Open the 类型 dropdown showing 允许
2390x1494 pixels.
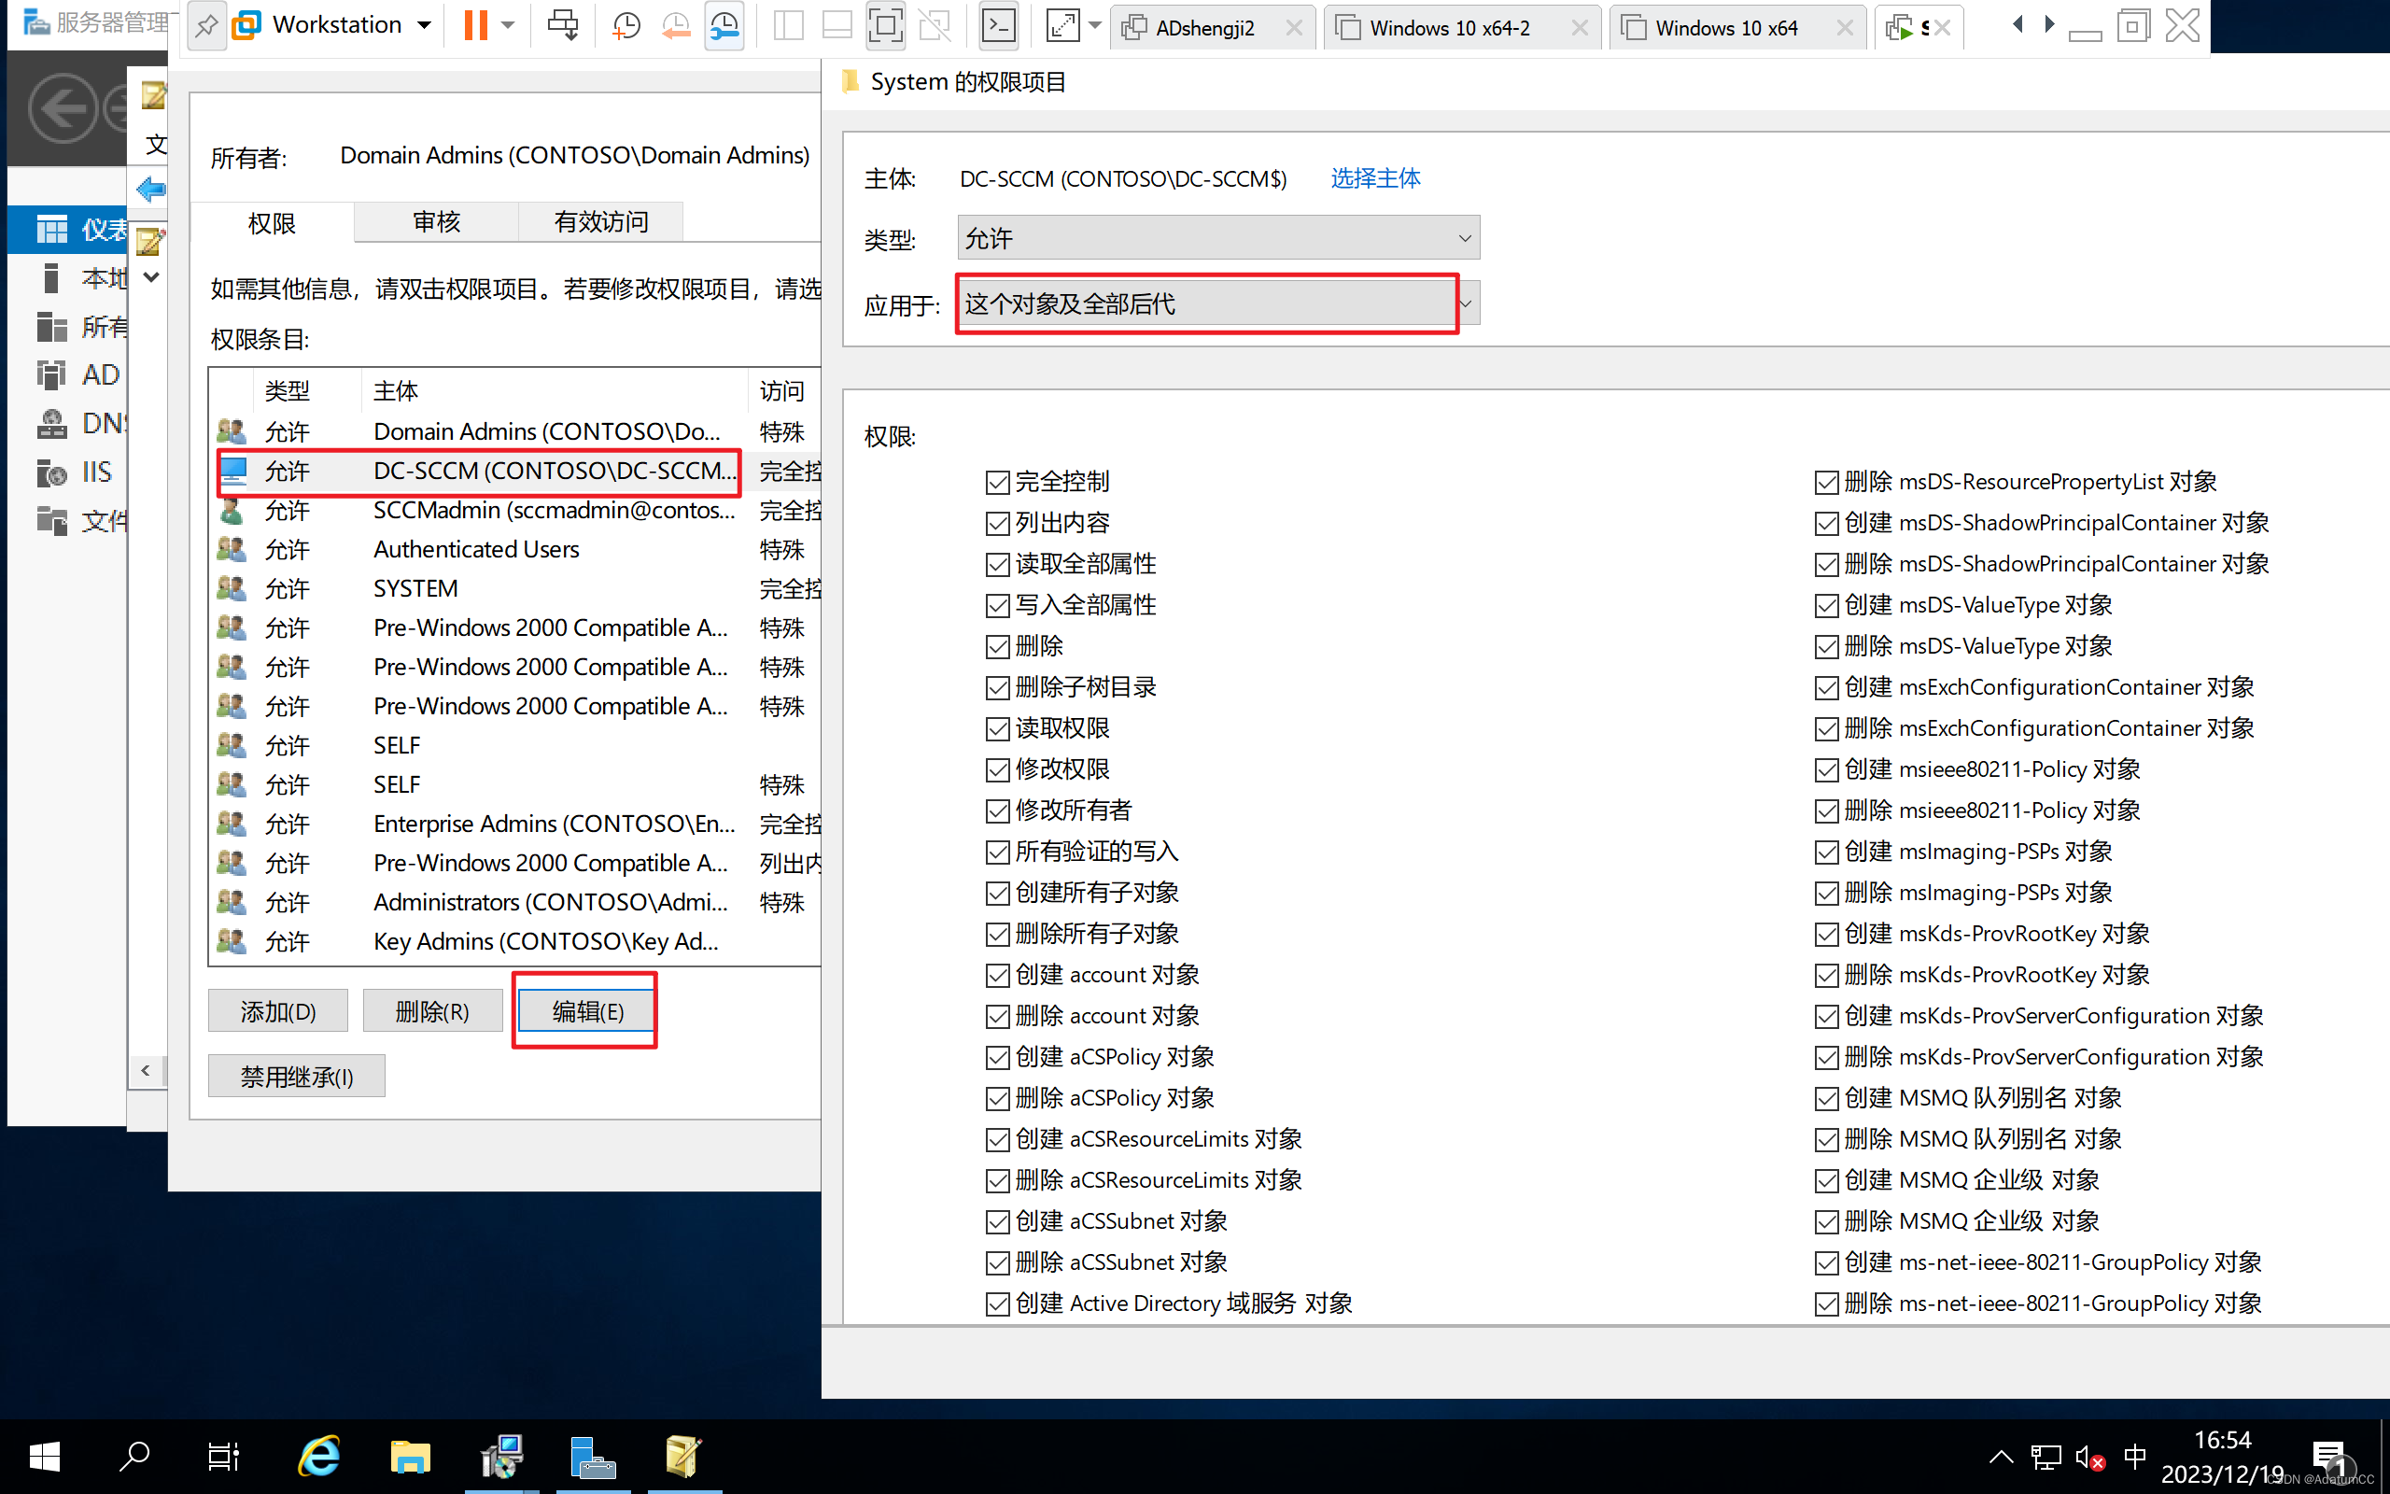(x=1216, y=238)
